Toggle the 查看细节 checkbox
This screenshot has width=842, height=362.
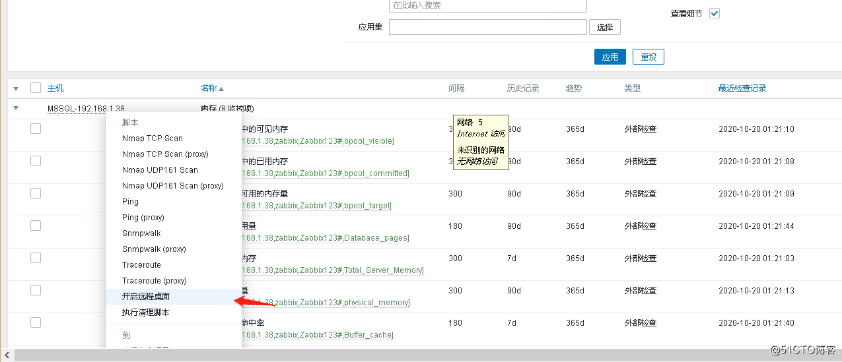tap(714, 13)
